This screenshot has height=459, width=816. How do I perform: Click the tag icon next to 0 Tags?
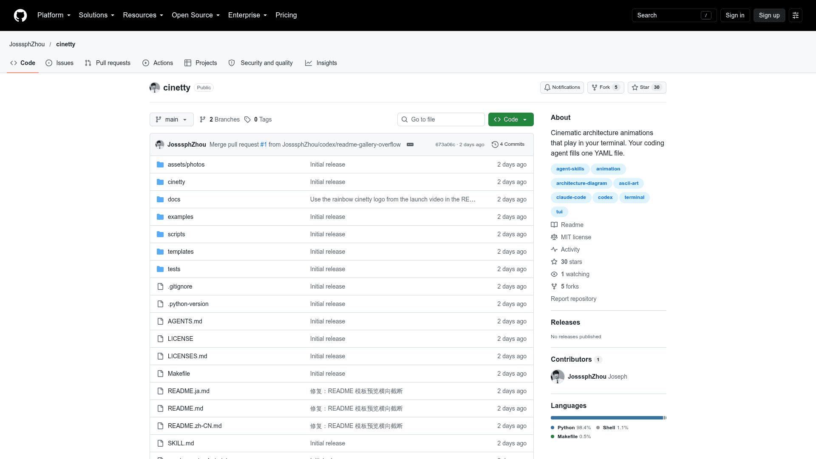point(247,119)
